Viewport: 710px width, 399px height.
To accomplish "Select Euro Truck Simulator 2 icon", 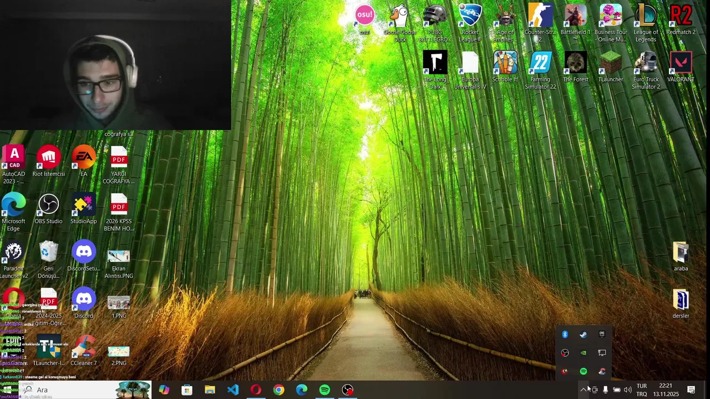I will [646, 71].
